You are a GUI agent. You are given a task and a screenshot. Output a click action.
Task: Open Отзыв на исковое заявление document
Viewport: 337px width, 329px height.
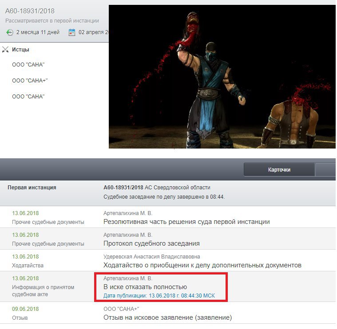click(x=168, y=317)
